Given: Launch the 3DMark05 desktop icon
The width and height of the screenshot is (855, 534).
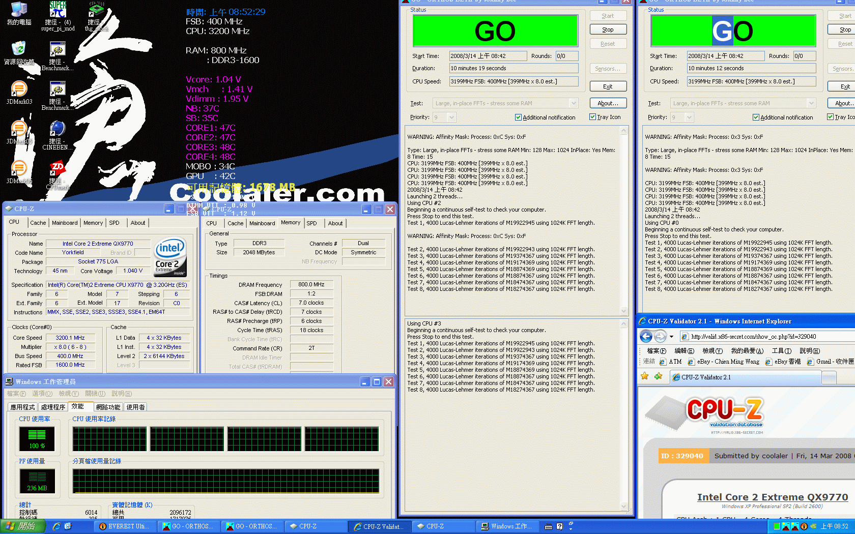Looking at the screenshot, I should (x=19, y=133).
